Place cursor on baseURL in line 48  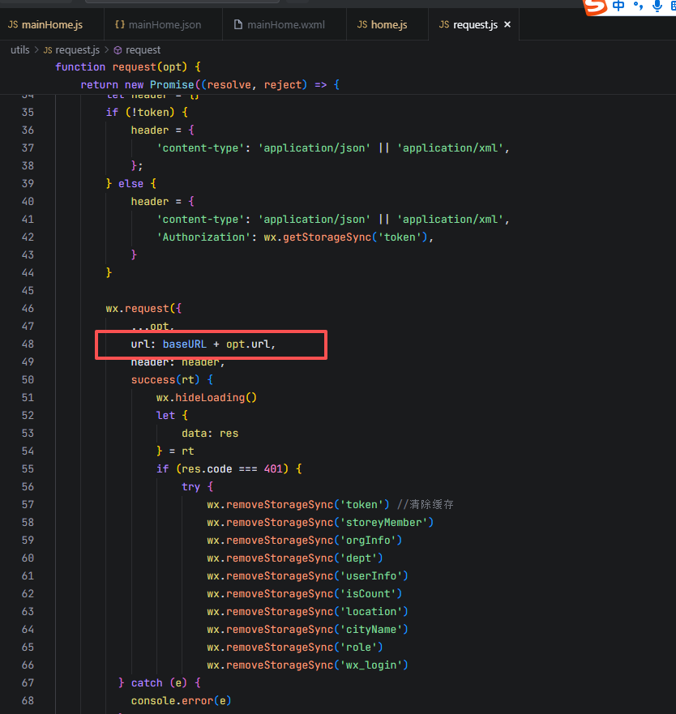pyautogui.click(x=184, y=344)
